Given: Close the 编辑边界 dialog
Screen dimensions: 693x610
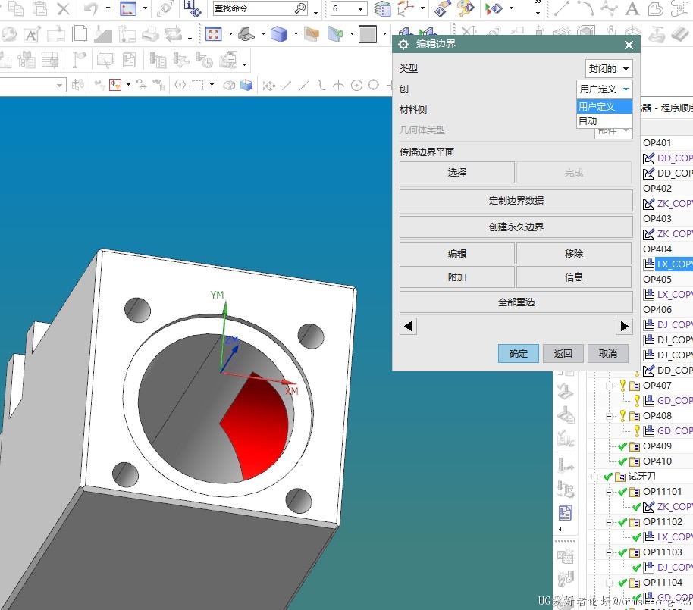Looking at the screenshot, I should tap(629, 45).
